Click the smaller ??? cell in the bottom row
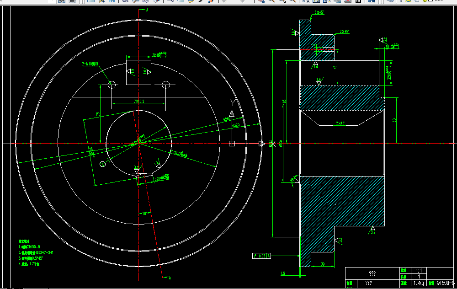 point(368,283)
